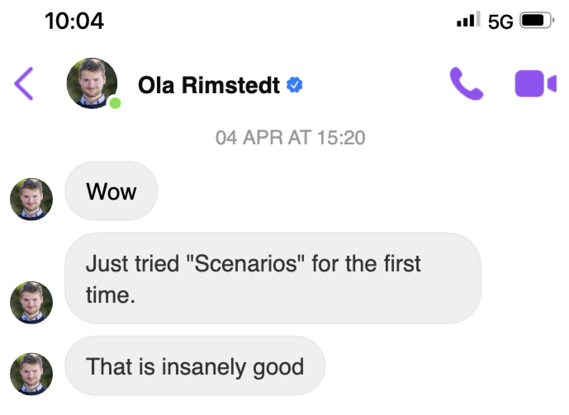Open contact info via Ola Rimstedt name

coord(209,85)
